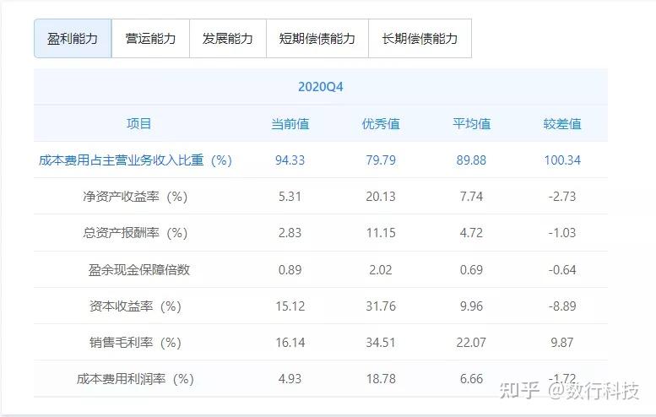Image resolution: width=656 pixels, height=417 pixels.
Task: Click the 平均值 column header
Action: point(471,124)
